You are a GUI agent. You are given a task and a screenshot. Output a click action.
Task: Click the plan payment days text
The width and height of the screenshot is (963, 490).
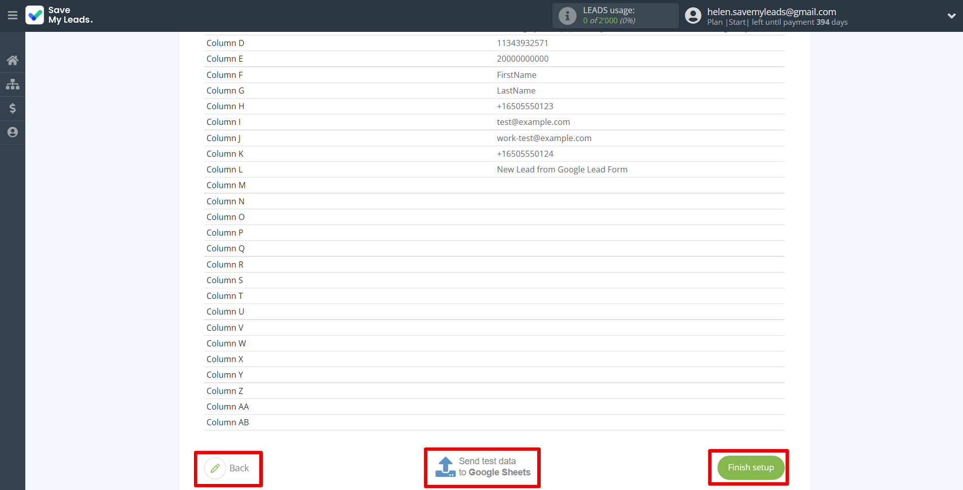coord(777,22)
